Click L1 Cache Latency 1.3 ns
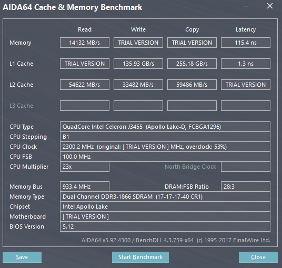The width and height of the screenshot is (282, 268). [x=246, y=64]
